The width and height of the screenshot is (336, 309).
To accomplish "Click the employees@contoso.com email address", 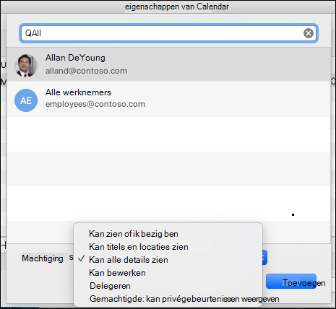I will 95,104.
